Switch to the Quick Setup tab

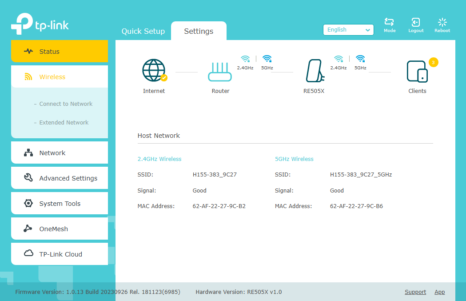click(x=143, y=31)
